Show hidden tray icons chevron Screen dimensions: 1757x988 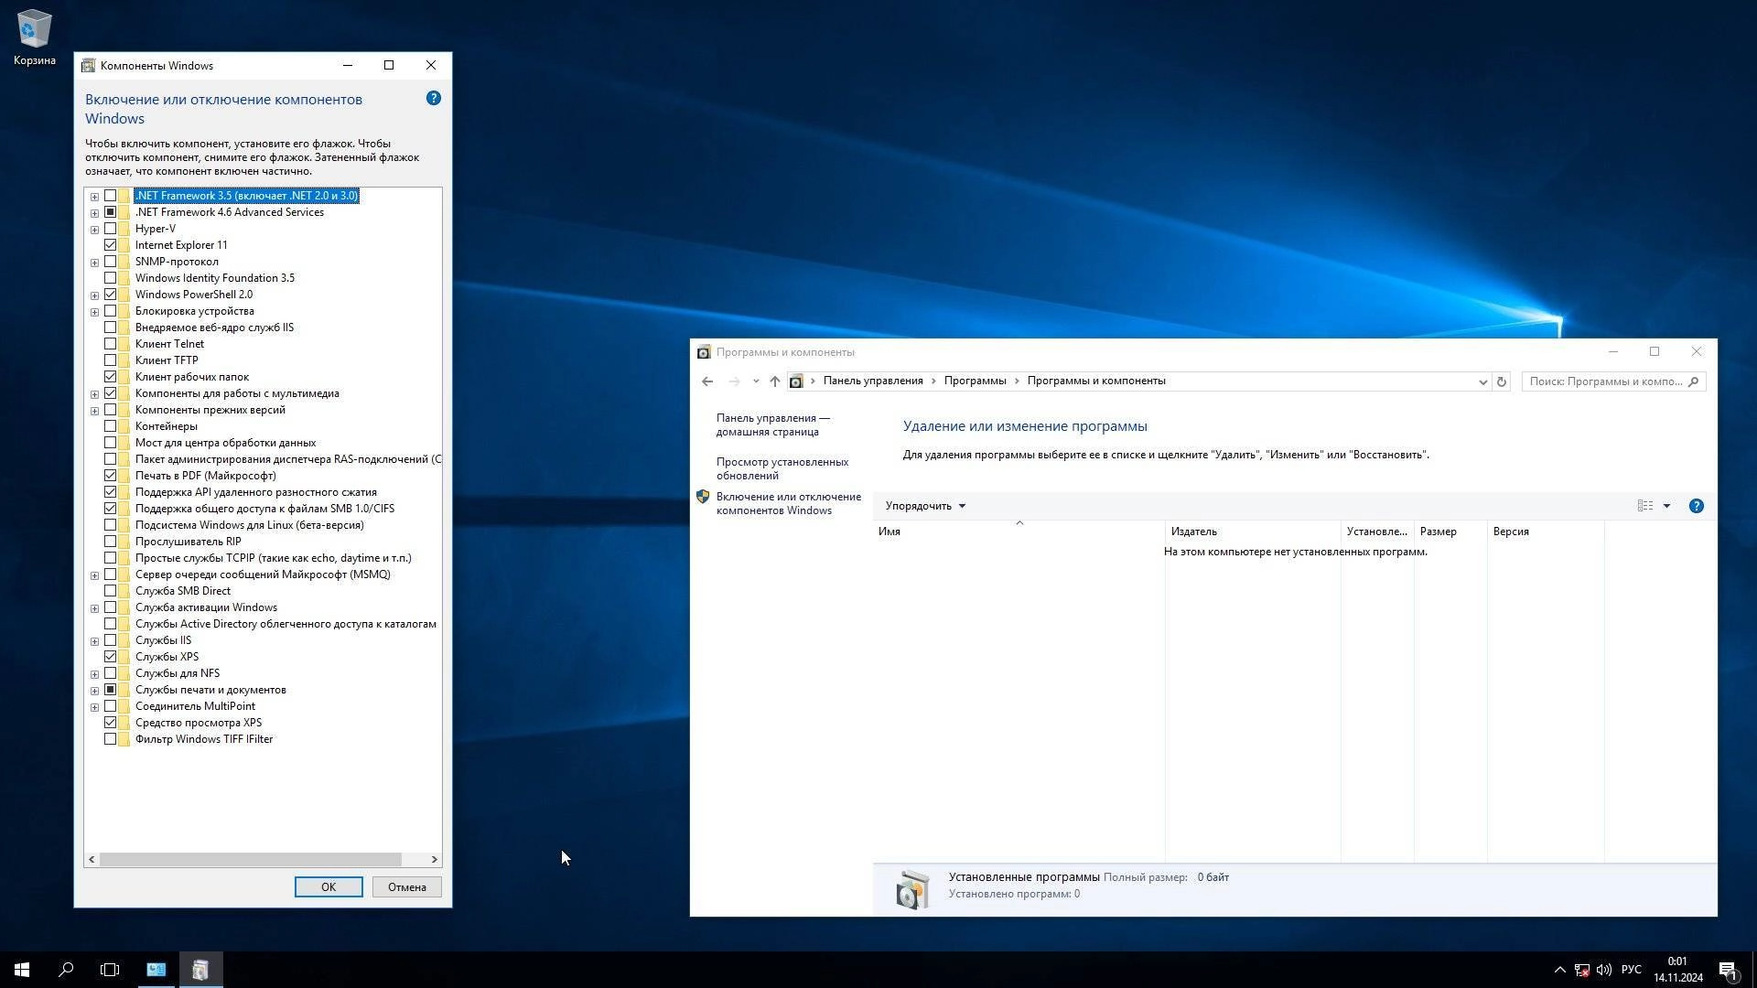(1559, 970)
